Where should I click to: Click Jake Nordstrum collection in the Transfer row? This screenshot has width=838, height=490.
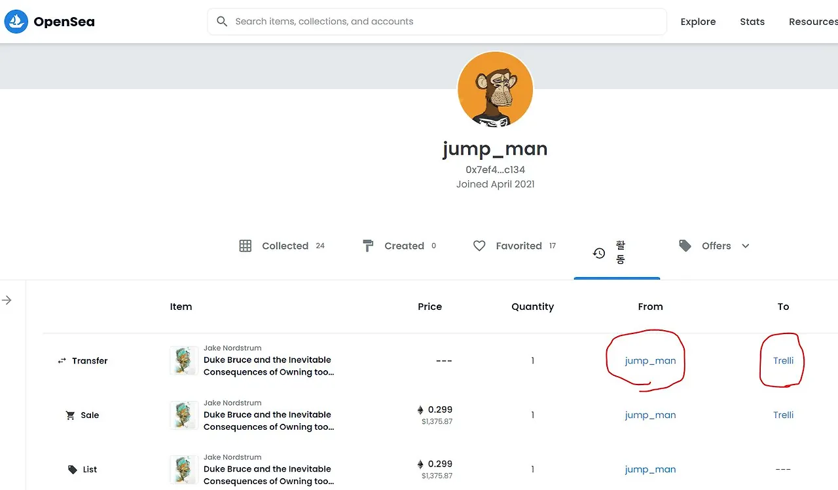(x=232, y=348)
